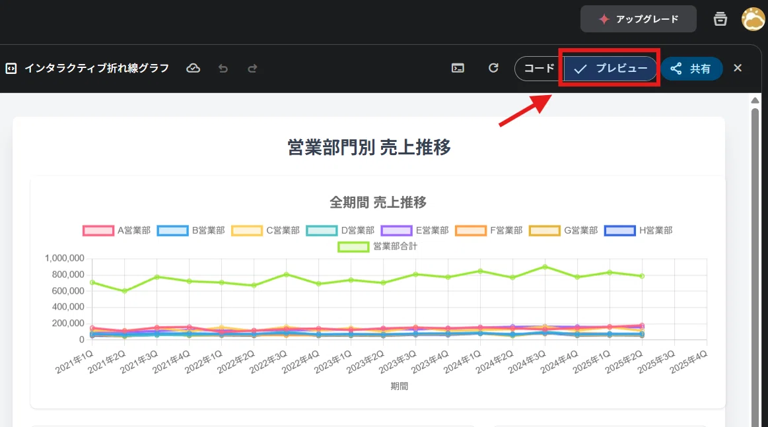The image size is (768, 427).
Task: Click the 営業部門別 売上推移 heading
Action: coord(369,147)
